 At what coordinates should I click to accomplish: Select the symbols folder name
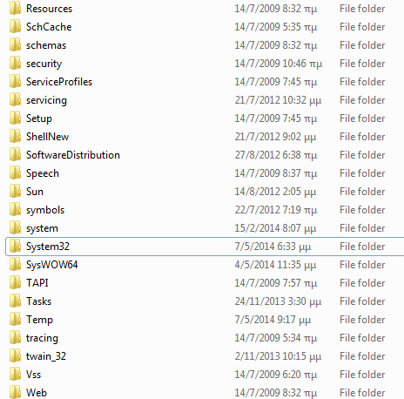[x=45, y=210]
